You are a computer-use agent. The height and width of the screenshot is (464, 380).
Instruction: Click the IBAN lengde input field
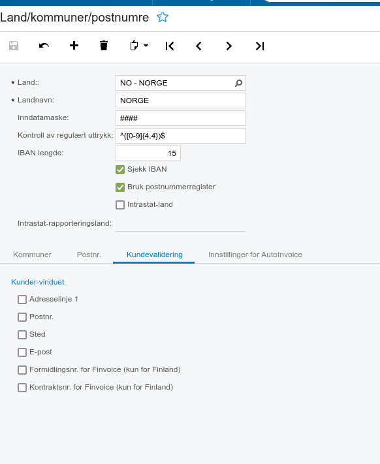click(x=148, y=153)
